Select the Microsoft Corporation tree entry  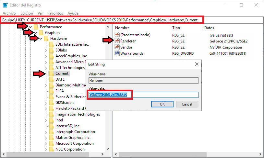point(75,143)
